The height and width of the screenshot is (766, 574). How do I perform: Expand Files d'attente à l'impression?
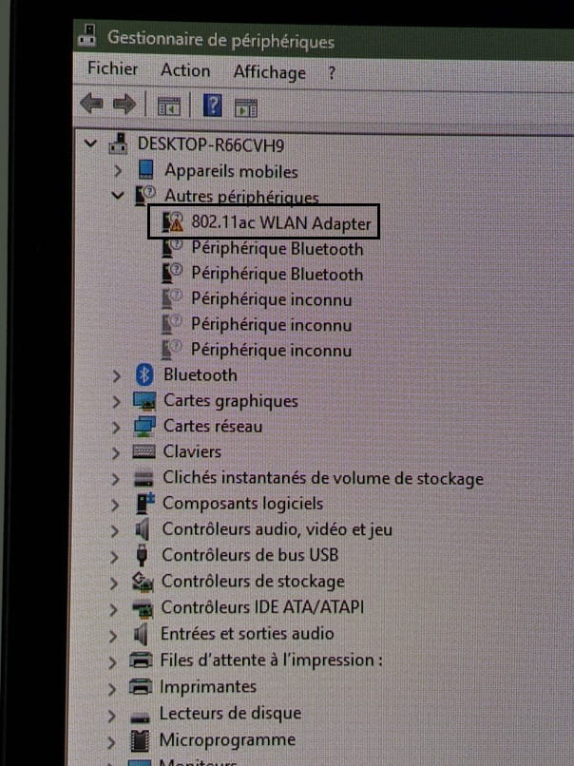click(x=112, y=662)
